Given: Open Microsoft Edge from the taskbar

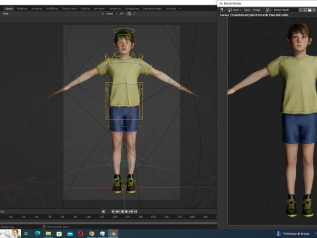Looking at the screenshot, I should [38, 233].
